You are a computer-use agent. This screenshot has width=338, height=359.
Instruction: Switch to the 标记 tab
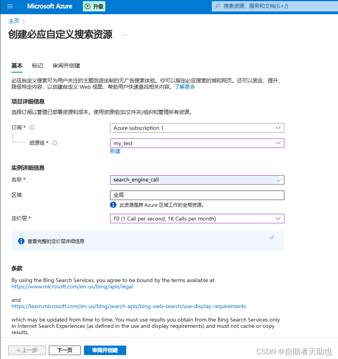tap(37, 66)
